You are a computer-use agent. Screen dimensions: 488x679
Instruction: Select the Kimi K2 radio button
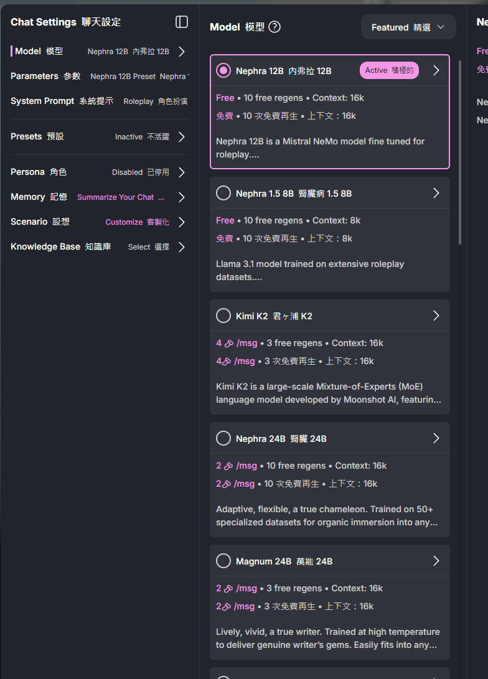(223, 316)
